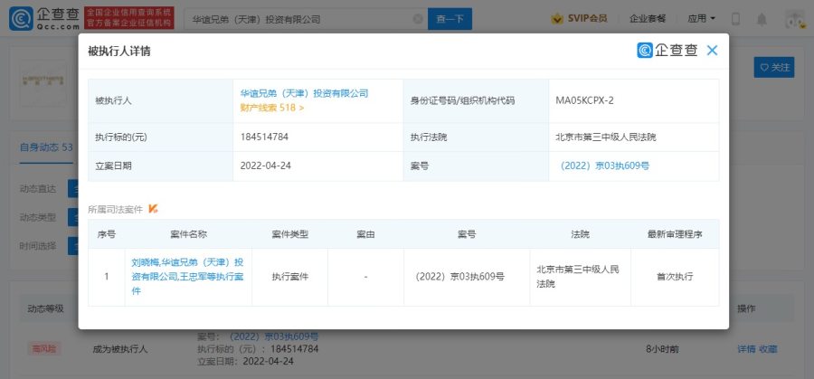Clear the search box text
The height and width of the screenshot is (379, 814).
click(417, 18)
